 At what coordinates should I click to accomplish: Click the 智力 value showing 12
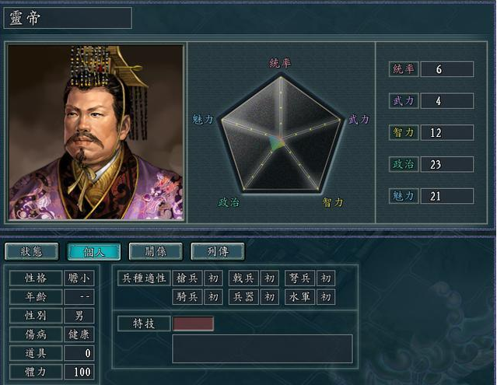tap(447, 132)
